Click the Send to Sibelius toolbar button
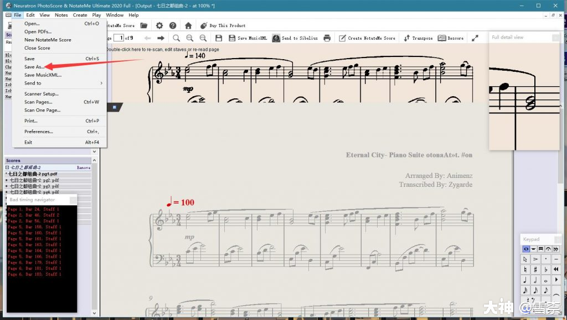The image size is (567, 320). pos(295,38)
